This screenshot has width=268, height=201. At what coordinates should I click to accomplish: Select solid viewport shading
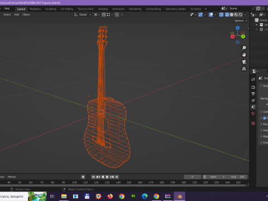tap(232, 15)
